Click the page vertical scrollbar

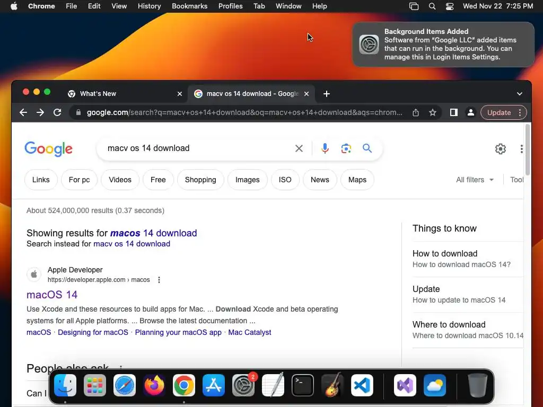[528, 150]
